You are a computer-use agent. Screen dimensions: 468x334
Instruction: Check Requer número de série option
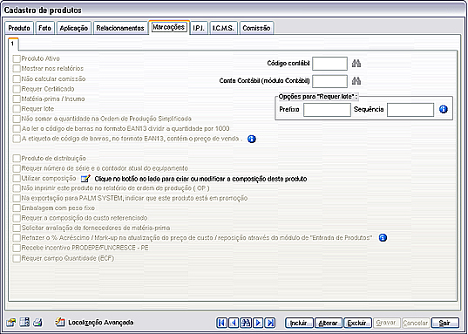pyautogui.click(x=17, y=168)
